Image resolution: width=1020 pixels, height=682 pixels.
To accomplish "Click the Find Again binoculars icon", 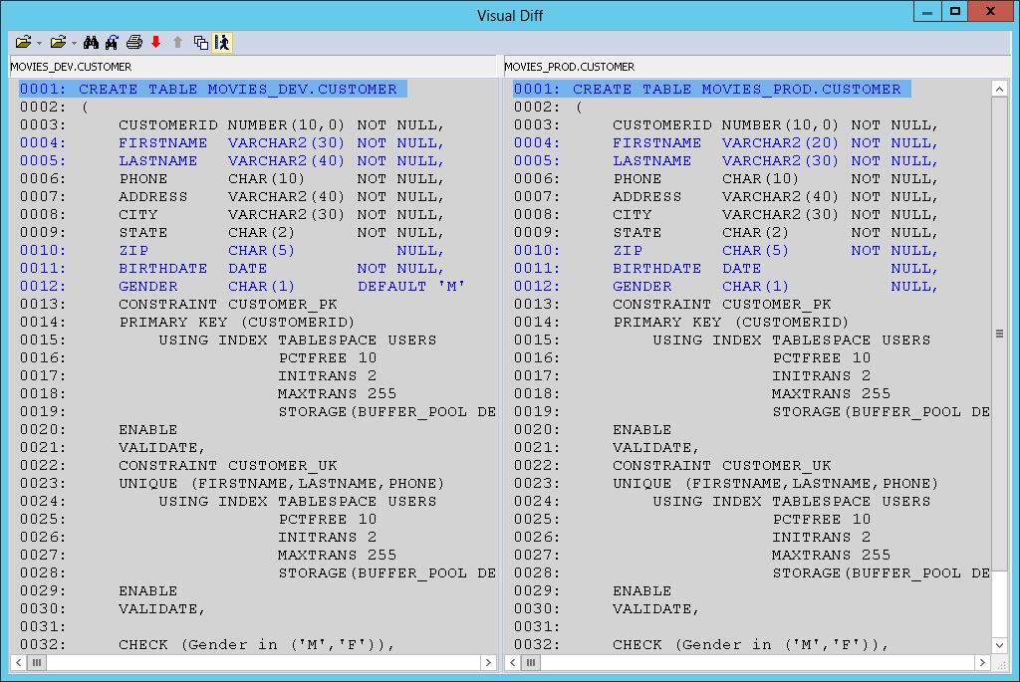I will (112, 42).
